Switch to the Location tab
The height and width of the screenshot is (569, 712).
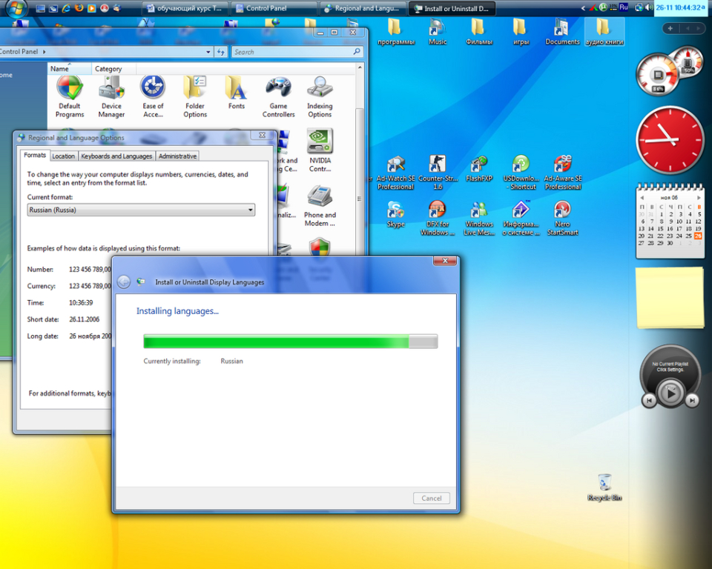pyautogui.click(x=63, y=156)
